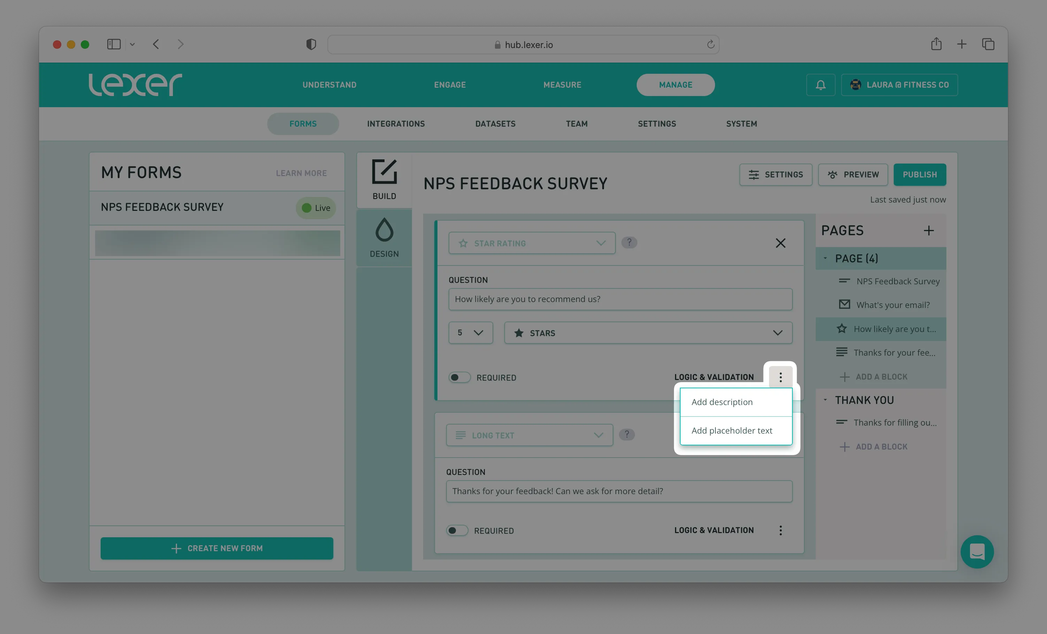This screenshot has width=1047, height=634.
Task: Toggle Required on Long Text question
Action: point(457,530)
